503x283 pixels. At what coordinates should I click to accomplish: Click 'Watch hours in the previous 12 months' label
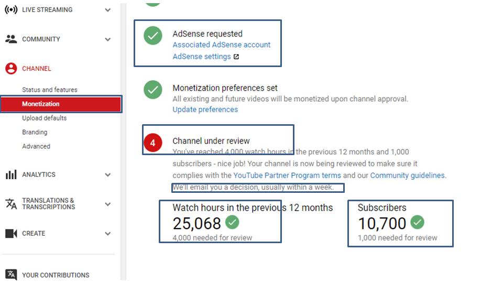point(253,208)
